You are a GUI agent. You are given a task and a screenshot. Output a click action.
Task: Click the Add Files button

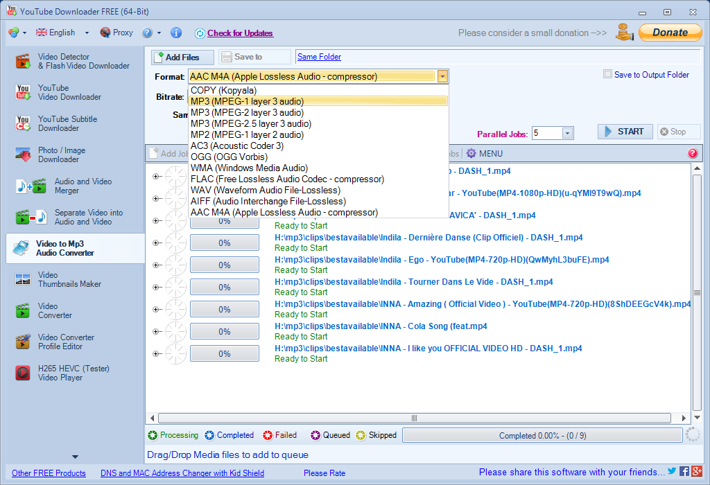coord(182,57)
